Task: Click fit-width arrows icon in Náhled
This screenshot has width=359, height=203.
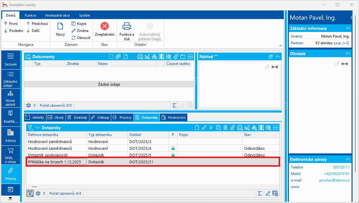Action: 275,67
